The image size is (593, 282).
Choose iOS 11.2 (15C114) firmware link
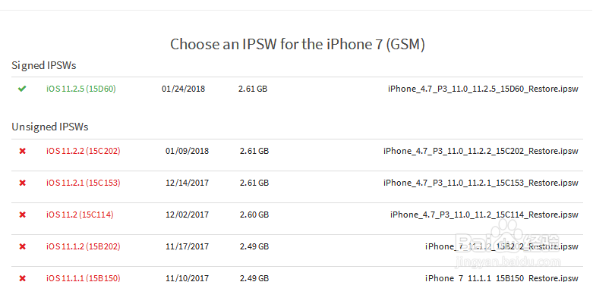pyautogui.click(x=80, y=215)
